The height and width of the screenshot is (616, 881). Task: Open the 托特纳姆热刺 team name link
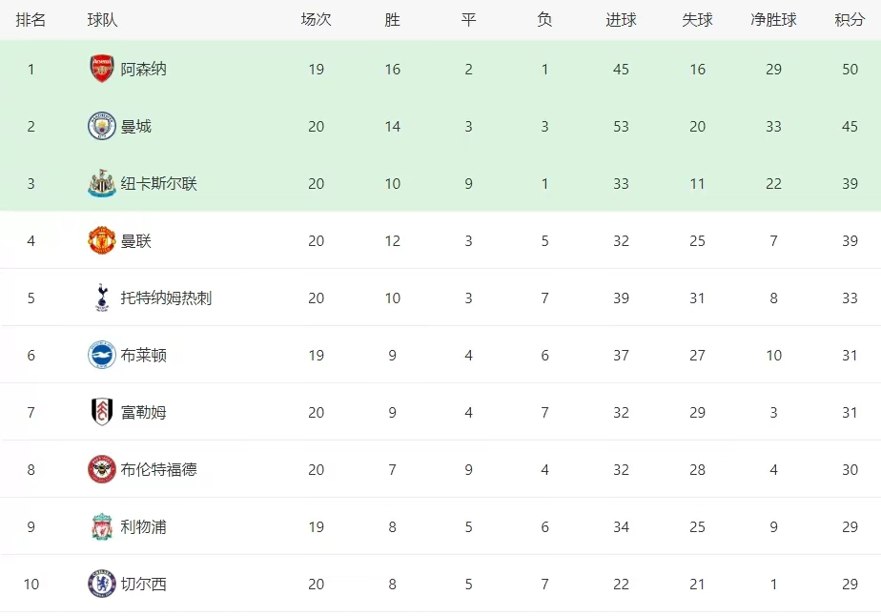[166, 298]
